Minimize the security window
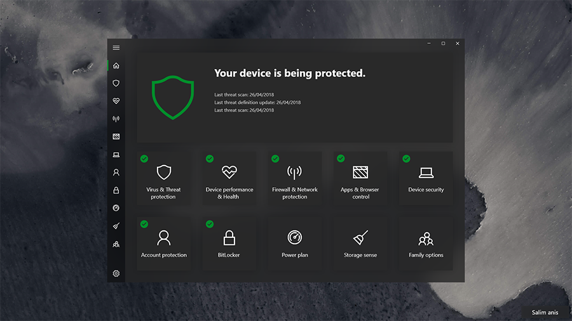 (429, 43)
